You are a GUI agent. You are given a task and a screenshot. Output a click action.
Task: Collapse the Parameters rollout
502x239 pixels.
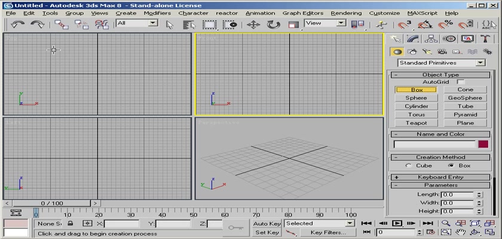[440, 185]
